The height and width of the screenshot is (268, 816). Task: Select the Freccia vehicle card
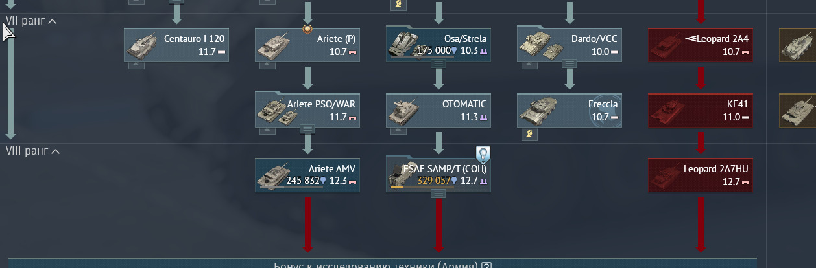[x=570, y=110]
